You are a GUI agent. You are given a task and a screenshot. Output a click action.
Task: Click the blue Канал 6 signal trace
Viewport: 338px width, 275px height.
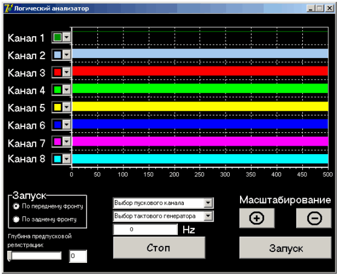coord(200,124)
